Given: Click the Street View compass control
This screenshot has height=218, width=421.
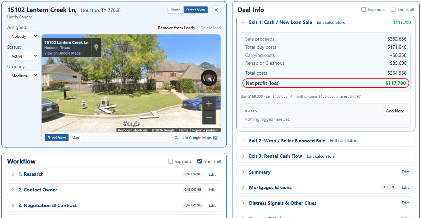Looking at the screenshot, I should pos(209,78).
